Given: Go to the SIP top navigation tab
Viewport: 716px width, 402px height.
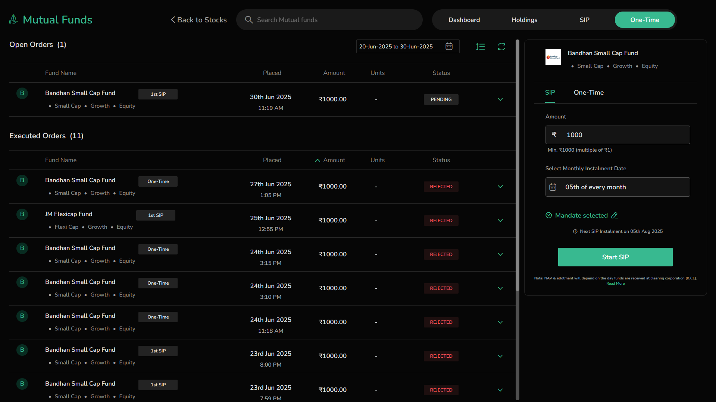Looking at the screenshot, I should click(584, 20).
